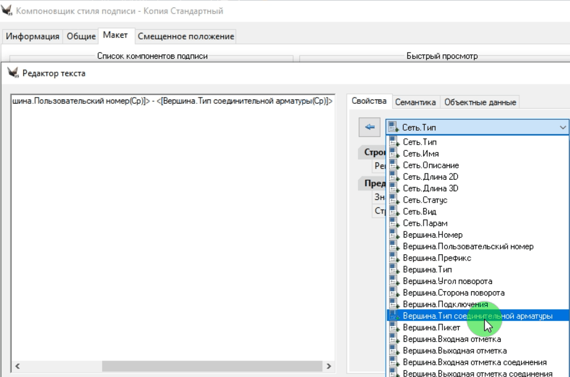
Task: Go to the Смещенное положение tab
Action: pyautogui.click(x=186, y=36)
